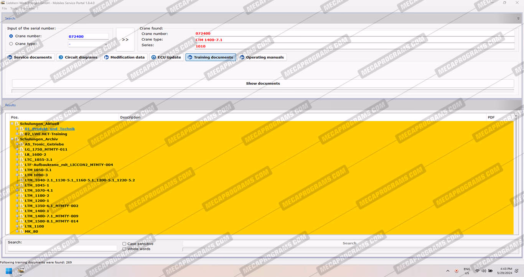Image resolution: width=524 pixels, height=277 pixels.
Task: Expand the 02_LWE.NET-Training tree node
Action: pyautogui.click(x=17, y=134)
